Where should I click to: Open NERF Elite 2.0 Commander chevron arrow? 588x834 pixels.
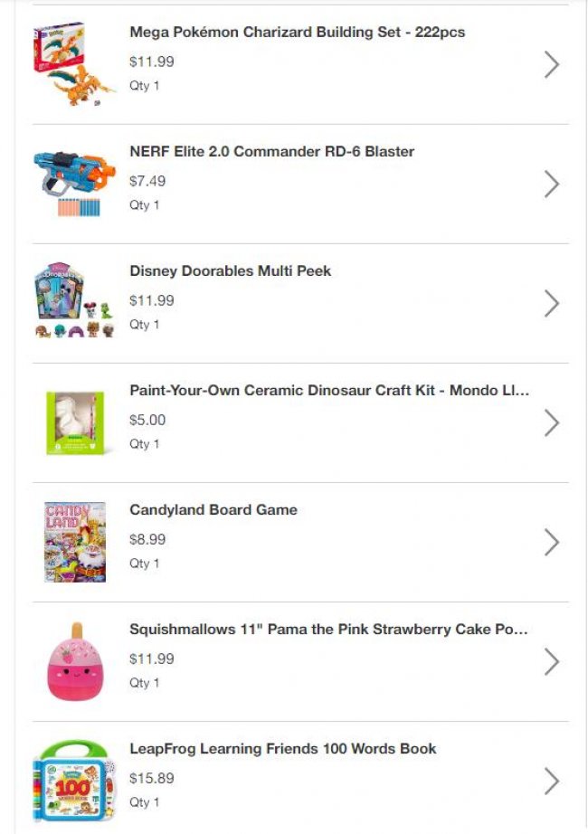coord(552,184)
